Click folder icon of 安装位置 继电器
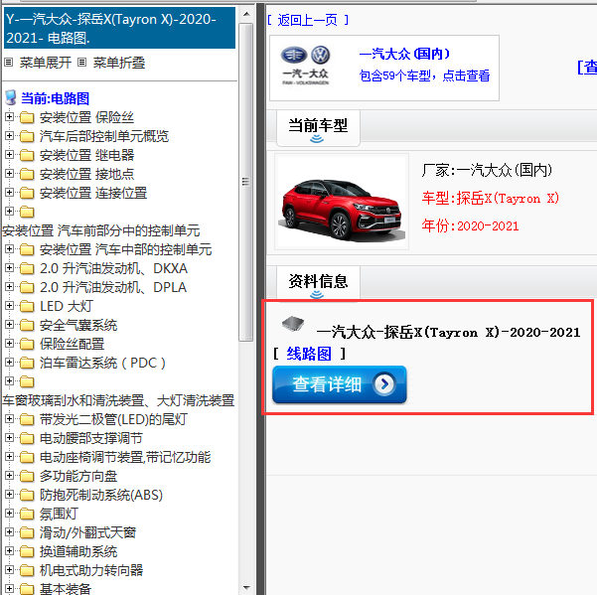The width and height of the screenshot is (597, 595). (x=27, y=155)
